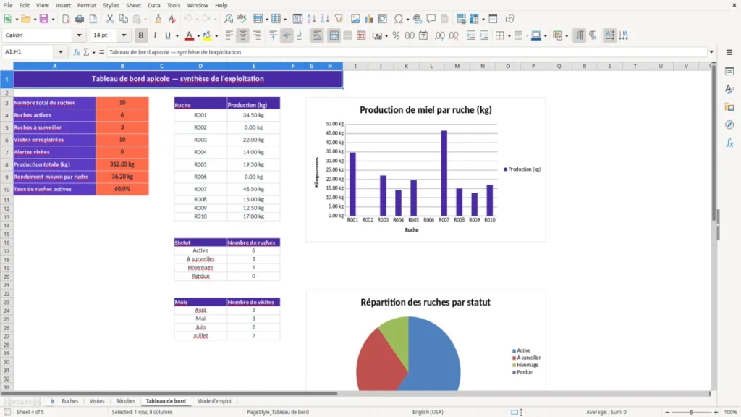Screen dimensions: 741x417
Task: Insert chart from toolbar
Action: (369, 19)
